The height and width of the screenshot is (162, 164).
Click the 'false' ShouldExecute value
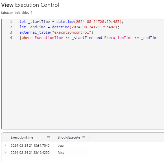click(x=61, y=153)
